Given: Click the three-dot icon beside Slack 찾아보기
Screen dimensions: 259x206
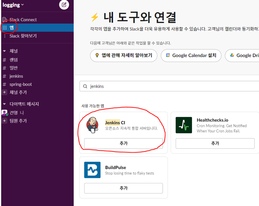Looking at the screenshot, I should tap(5, 36).
